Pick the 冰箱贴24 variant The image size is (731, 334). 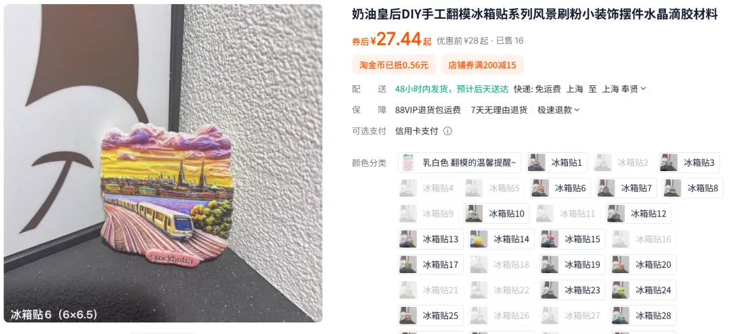coord(644,290)
